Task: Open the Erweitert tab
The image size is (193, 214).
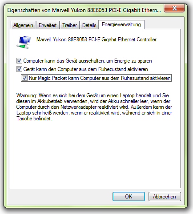Action: point(48,25)
